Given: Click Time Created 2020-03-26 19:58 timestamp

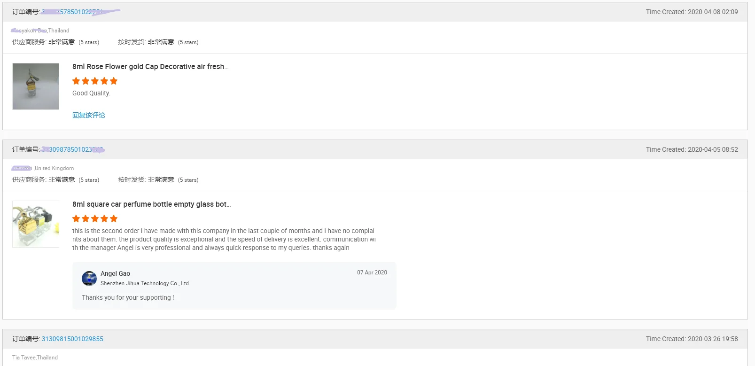Looking at the screenshot, I should click(x=692, y=339).
